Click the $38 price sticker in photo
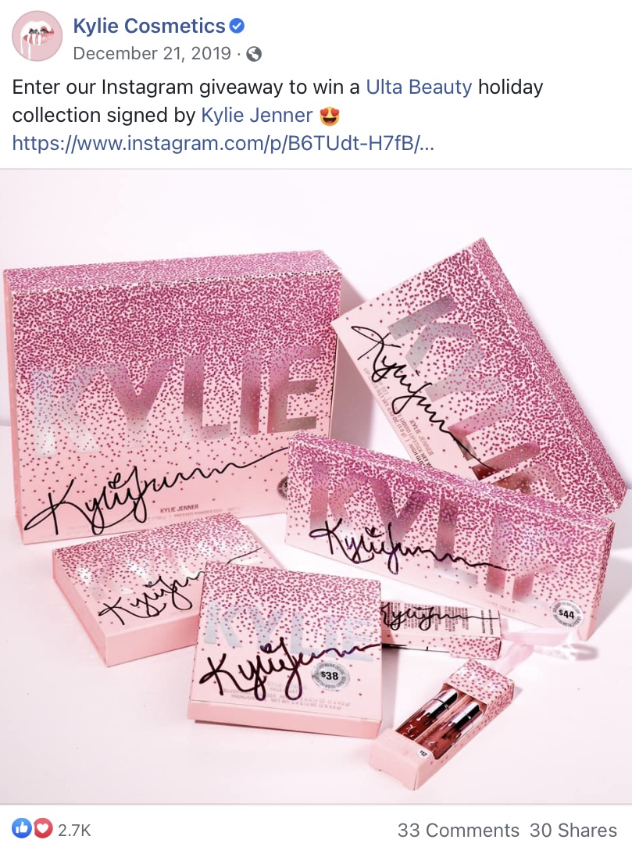The height and width of the screenshot is (854, 632). pos(330,676)
